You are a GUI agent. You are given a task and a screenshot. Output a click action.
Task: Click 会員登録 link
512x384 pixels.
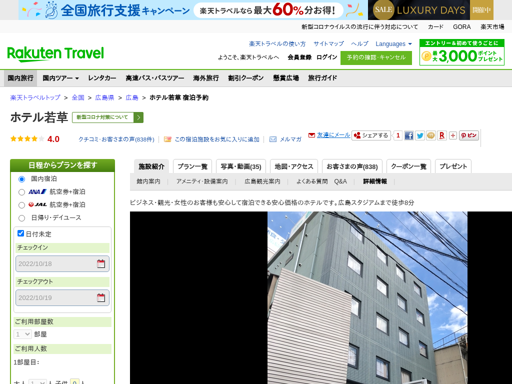(x=299, y=57)
